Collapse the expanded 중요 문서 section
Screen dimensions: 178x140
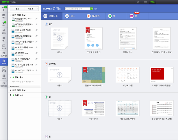tap(11, 77)
